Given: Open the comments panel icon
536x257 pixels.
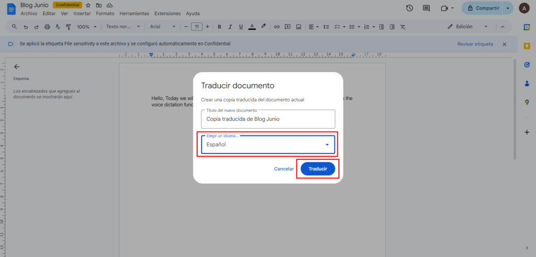Looking at the screenshot, I should pos(426,8).
